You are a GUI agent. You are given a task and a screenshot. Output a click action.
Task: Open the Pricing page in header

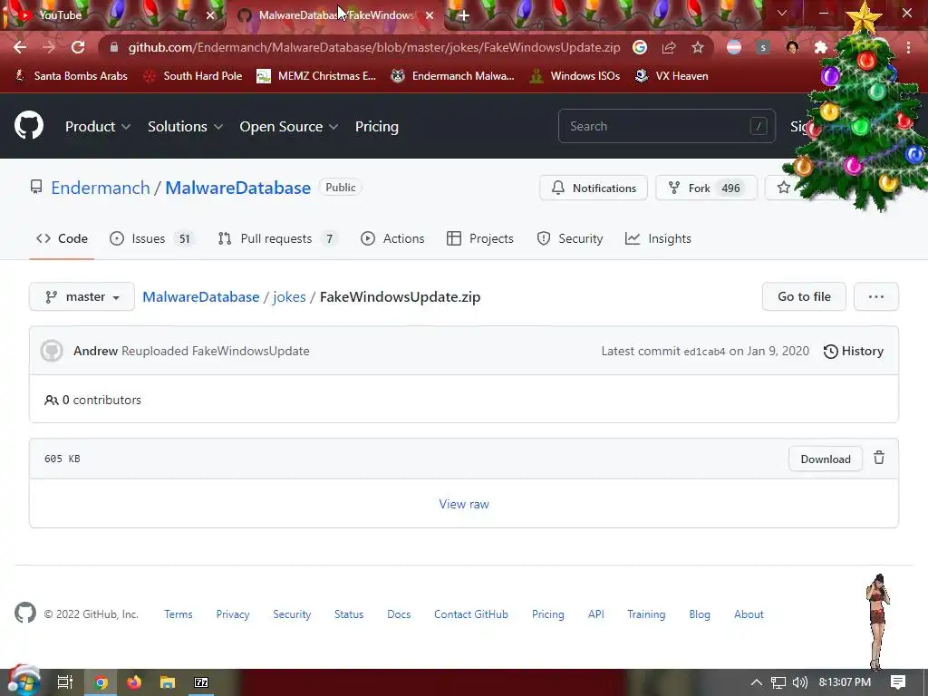[x=376, y=126]
